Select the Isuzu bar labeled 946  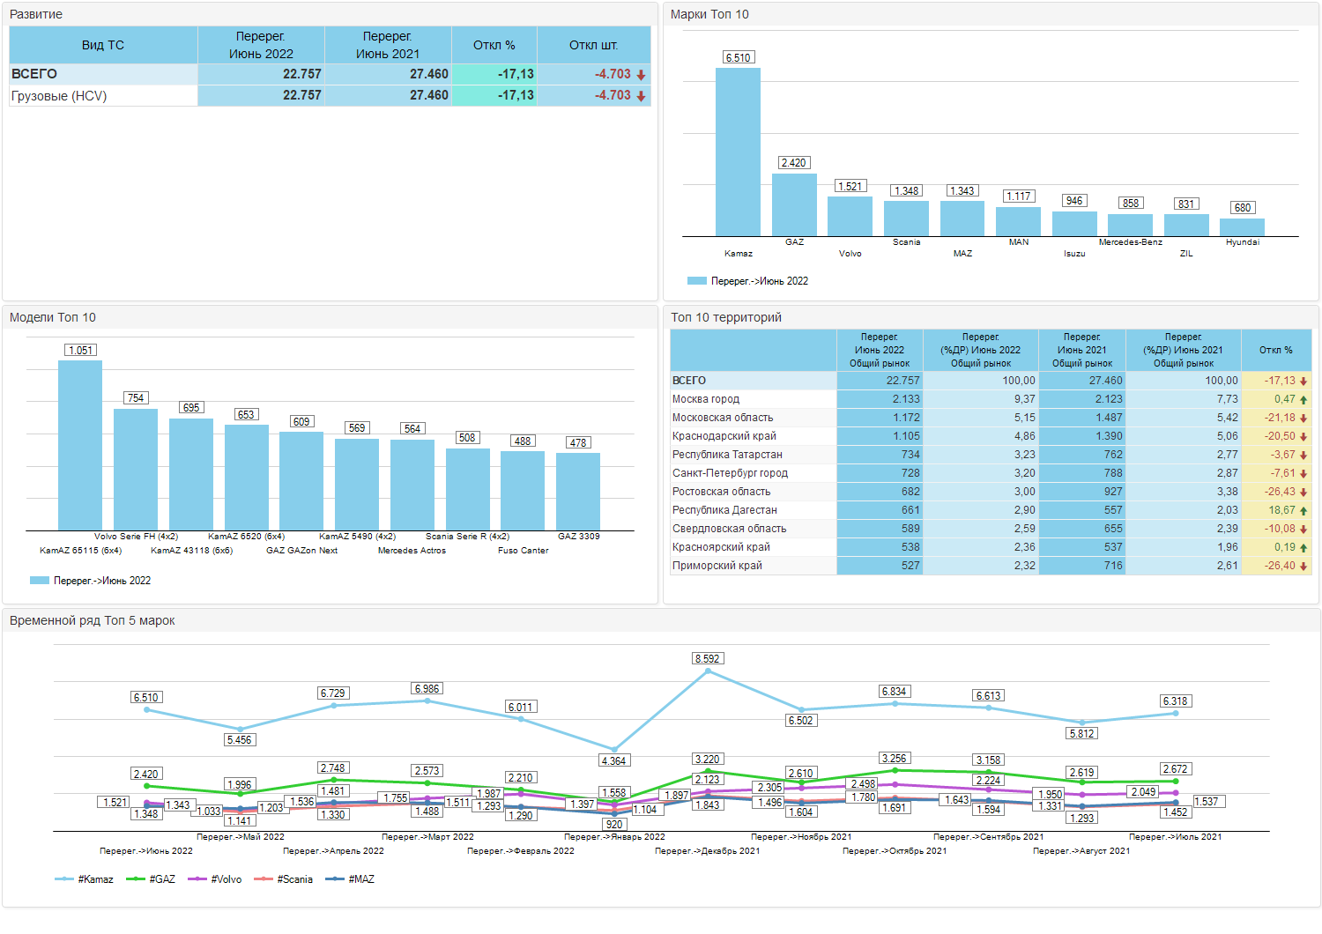point(1074,224)
